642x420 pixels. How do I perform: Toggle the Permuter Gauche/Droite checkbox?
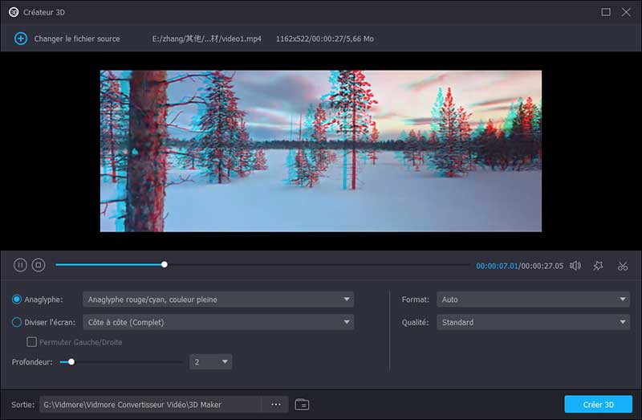coord(31,342)
